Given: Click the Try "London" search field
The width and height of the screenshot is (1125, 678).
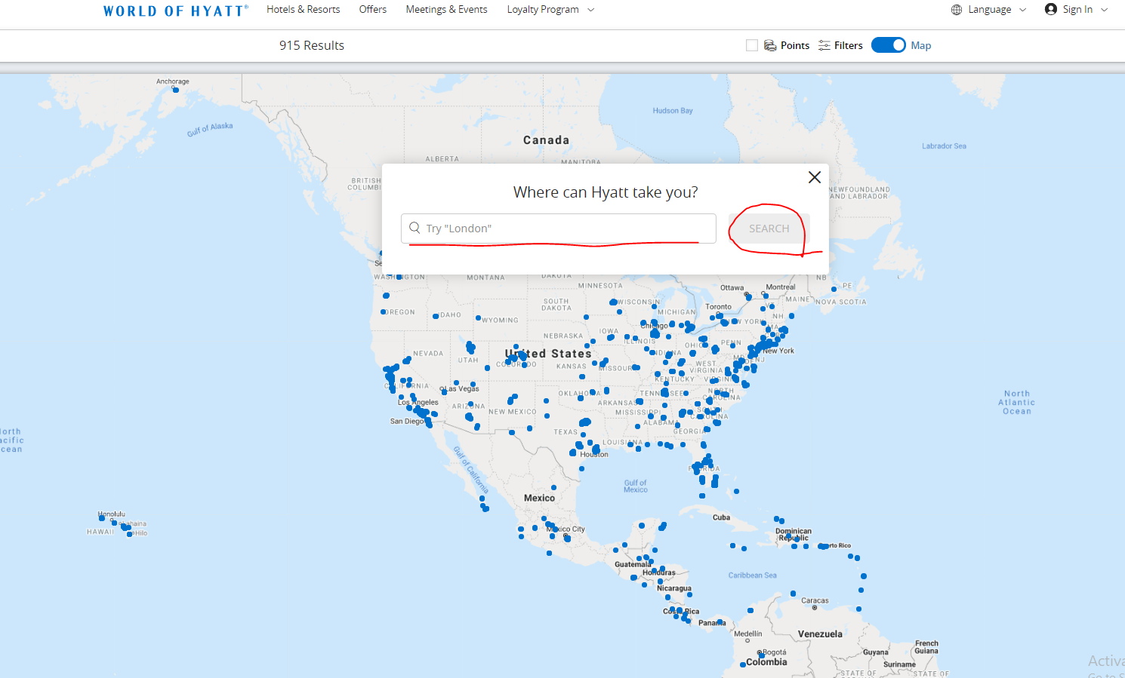Looking at the screenshot, I should [559, 229].
